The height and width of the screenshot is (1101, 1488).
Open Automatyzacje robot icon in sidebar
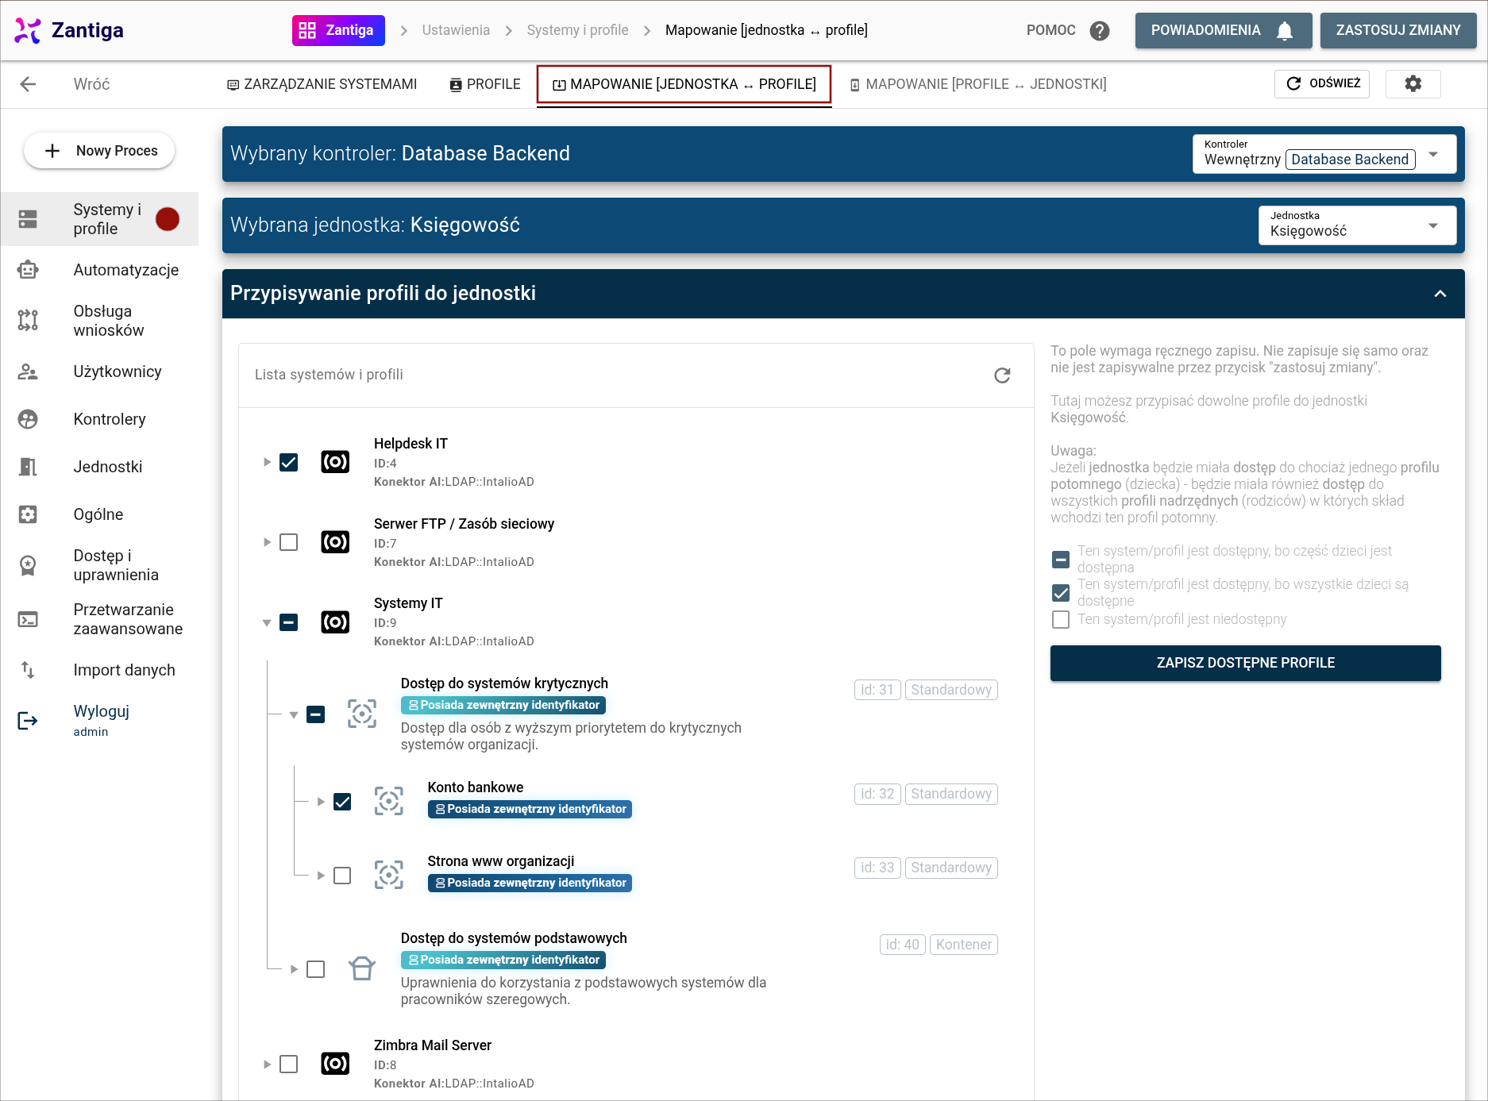click(x=28, y=270)
